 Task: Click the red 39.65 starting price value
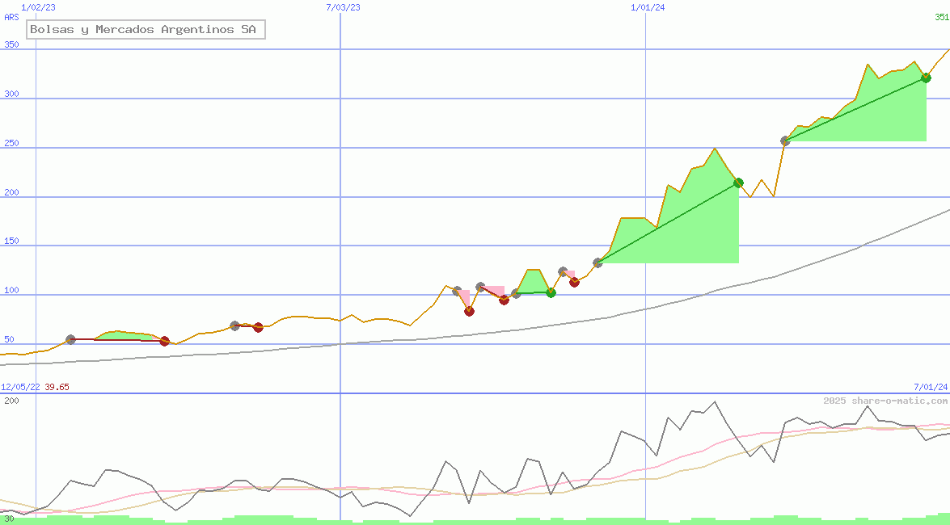57,387
